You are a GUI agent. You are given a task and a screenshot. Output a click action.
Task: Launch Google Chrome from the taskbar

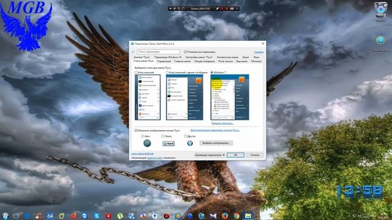(x=236, y=216)
